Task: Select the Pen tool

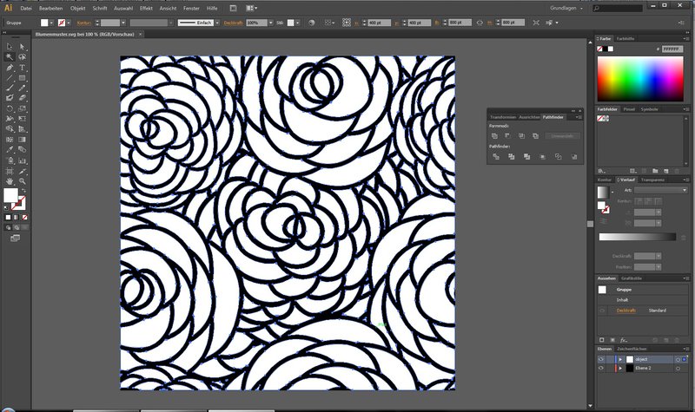Action: [x=10, y=68]
